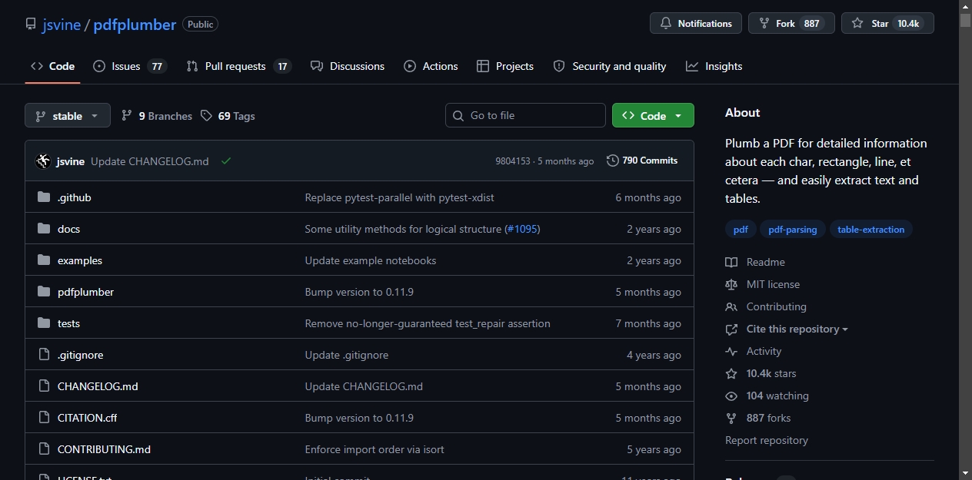Open the examples folder

(x=80, y=260)
